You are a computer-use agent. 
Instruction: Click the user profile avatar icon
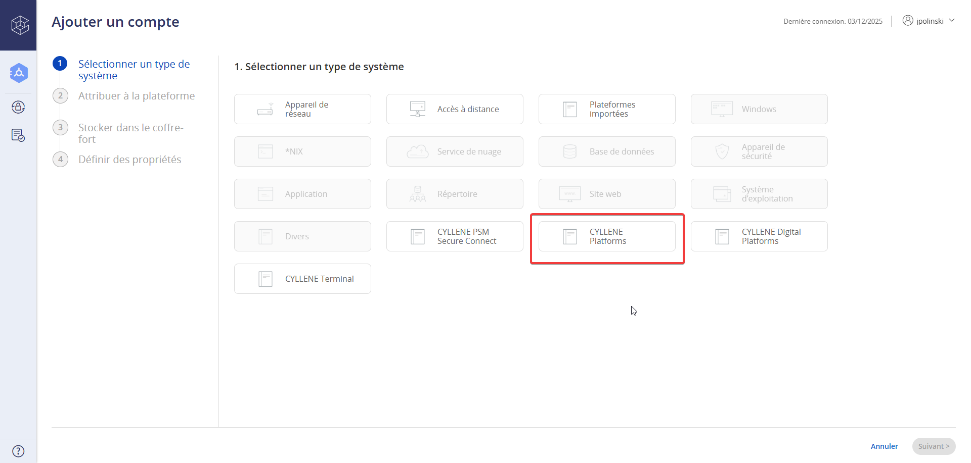(908, 21)
